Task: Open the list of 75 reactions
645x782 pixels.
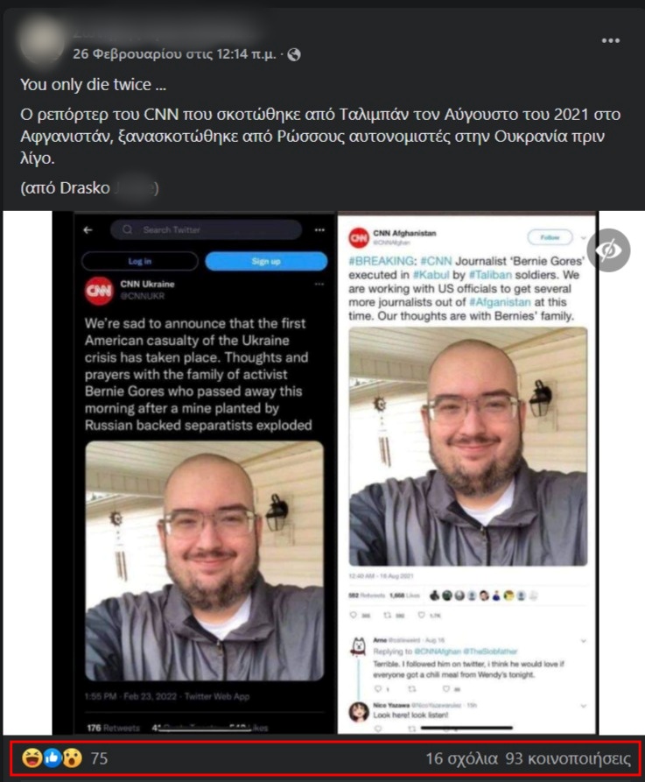Action: point(99,758)
